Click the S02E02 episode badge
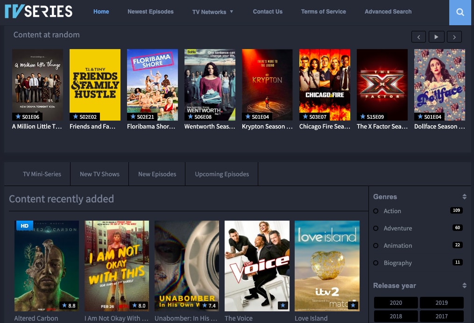 pos(85,116)
